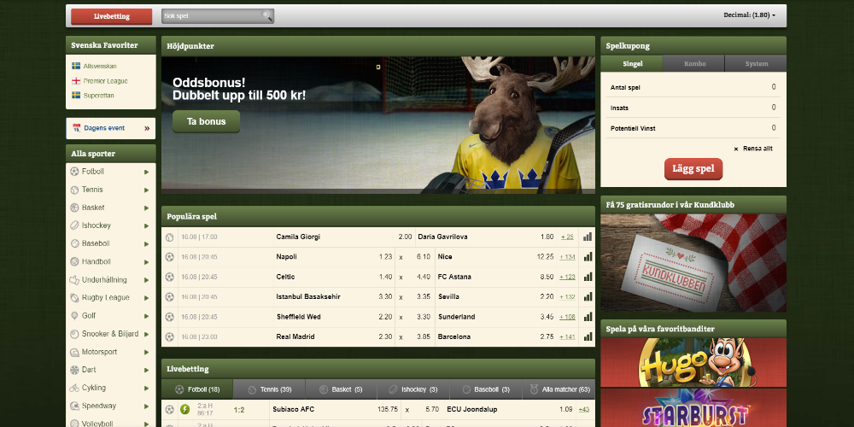
Task: Click the English flag next to Premier League
Action: click(76, 80)
